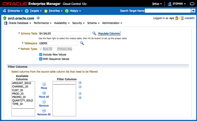The height and width of the screenshot is (121, 197).
Task: Click the Move selected column arrow icon
Action: click(x=44, y=84)
